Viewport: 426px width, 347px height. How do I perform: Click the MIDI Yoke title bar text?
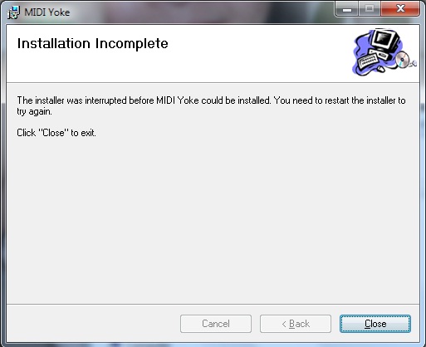(47, 12)
